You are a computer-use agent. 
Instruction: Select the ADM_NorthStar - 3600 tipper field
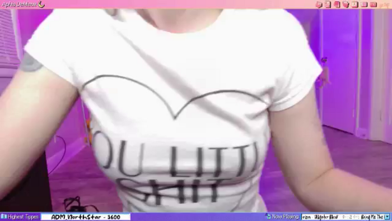tap(86, 217)
